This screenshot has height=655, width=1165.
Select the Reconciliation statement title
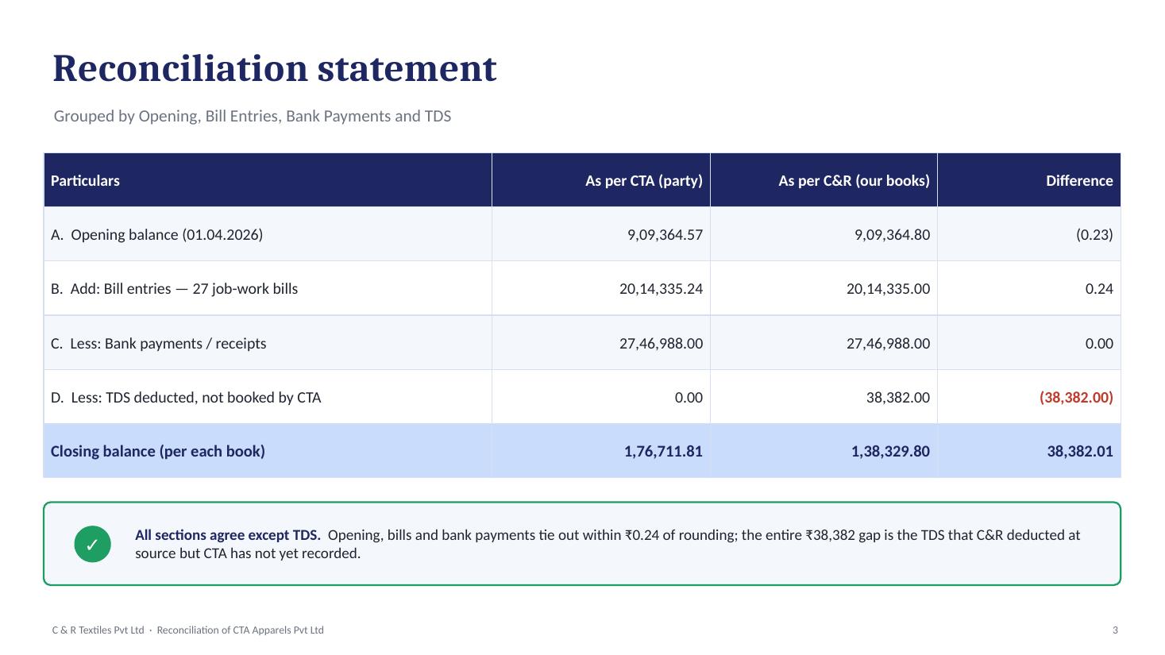(x=275, y=68)
